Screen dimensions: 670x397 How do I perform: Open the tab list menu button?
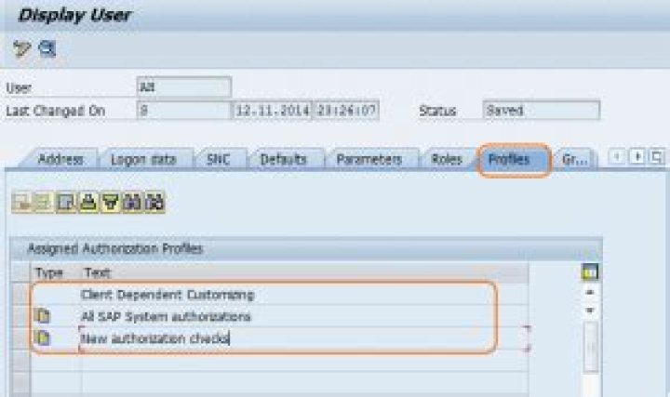pyautogui.click(x=657, y=157)
